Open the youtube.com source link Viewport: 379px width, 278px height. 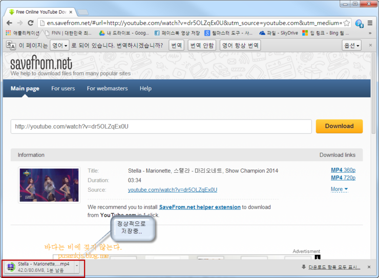tap(172, 190)
